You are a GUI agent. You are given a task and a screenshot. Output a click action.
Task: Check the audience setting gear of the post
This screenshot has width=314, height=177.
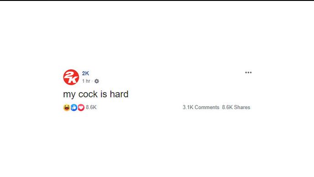[x=96, y=81]
